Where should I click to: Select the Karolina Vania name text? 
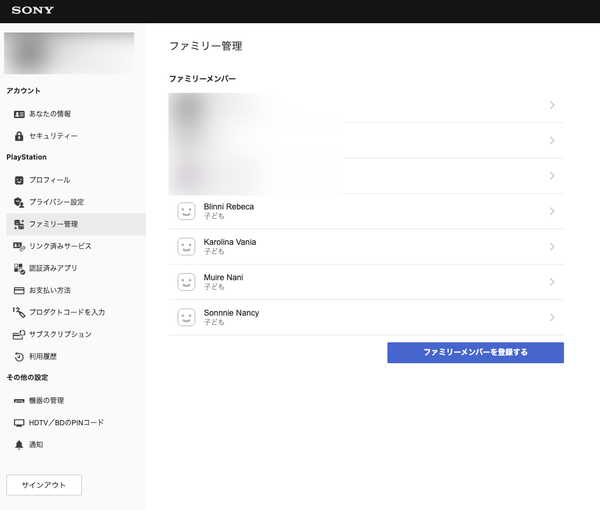click(x=230, y=242)
